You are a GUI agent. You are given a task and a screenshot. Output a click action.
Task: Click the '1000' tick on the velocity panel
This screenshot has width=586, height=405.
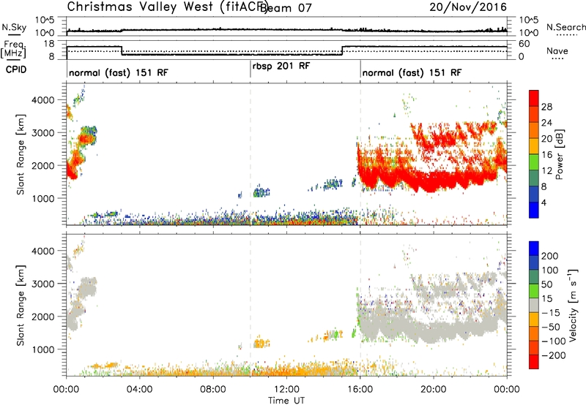tap(43, 349)
